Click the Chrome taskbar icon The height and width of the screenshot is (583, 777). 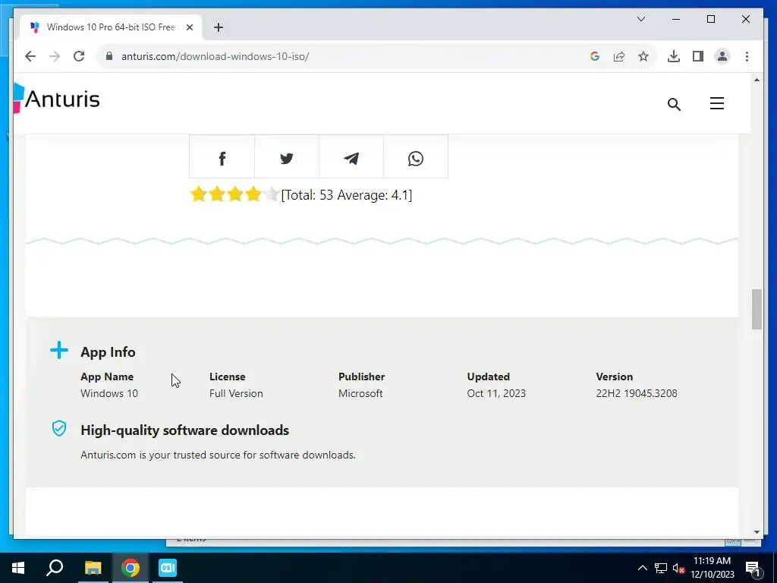[131, 568]
